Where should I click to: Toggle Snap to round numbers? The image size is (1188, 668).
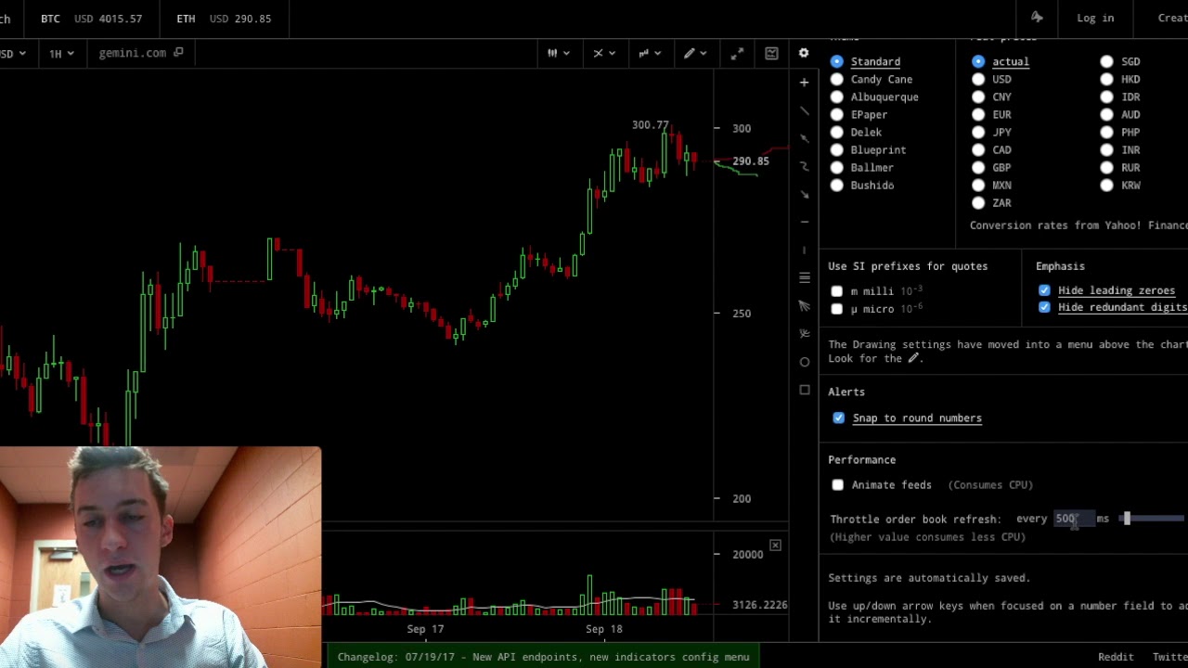839,418
